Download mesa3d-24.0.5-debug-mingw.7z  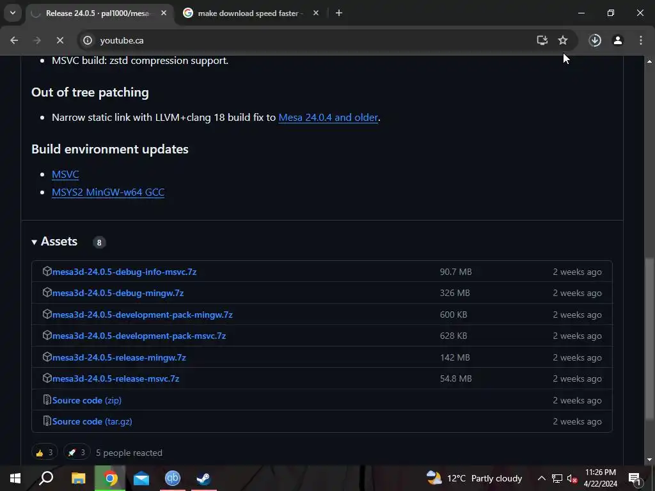[x=118, y=293]
